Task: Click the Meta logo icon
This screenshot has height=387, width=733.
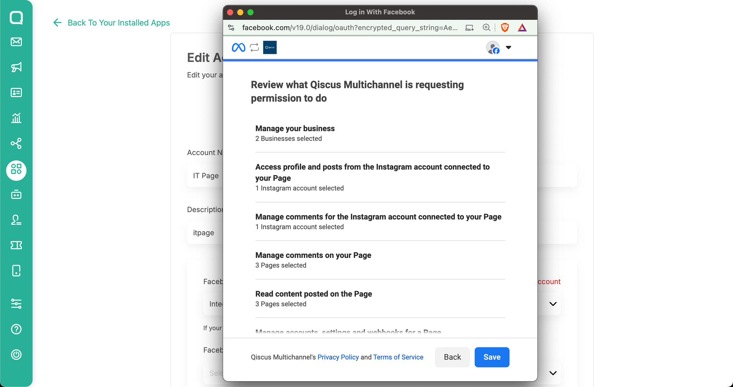Action: pyautogui.click(x=239, y=47)
